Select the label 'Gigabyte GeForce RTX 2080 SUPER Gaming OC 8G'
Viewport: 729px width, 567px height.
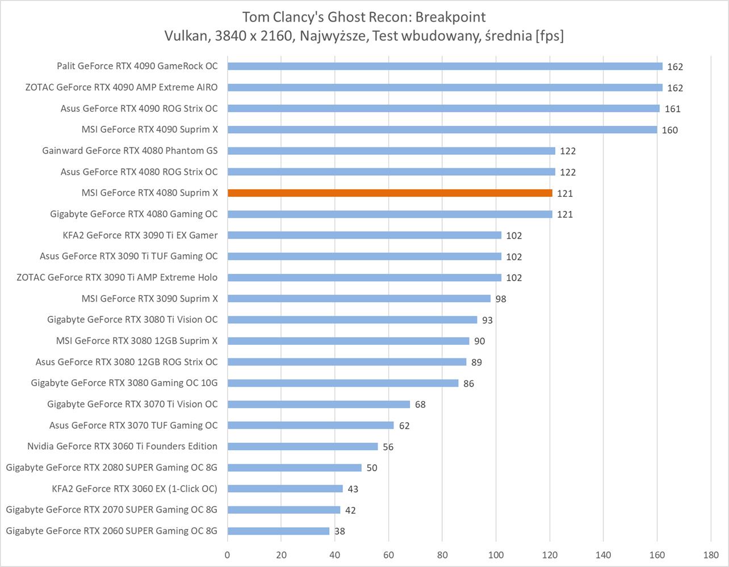click(x=112, y=468)
